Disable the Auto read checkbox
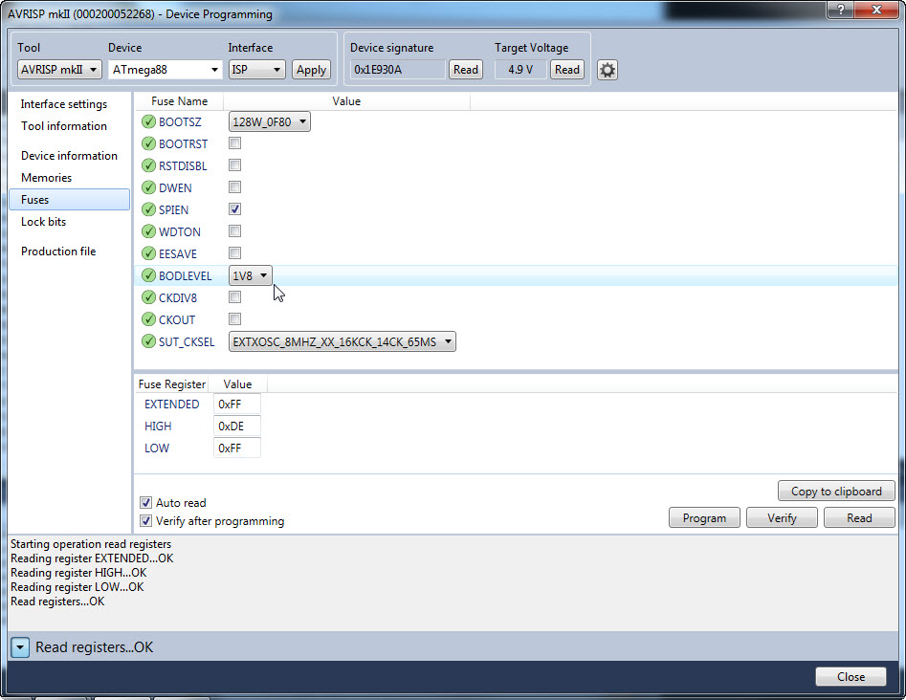Image resolution: width=906 pixels, height=700 pixels. pyautogui.click(x=145, y=502)
